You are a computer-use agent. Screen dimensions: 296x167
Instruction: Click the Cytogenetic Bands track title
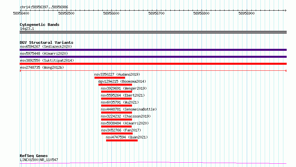pos(40,25)
